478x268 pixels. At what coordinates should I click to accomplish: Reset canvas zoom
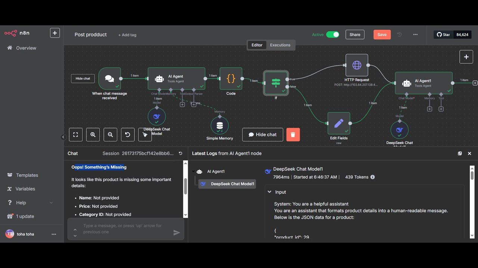click(128, 135)
